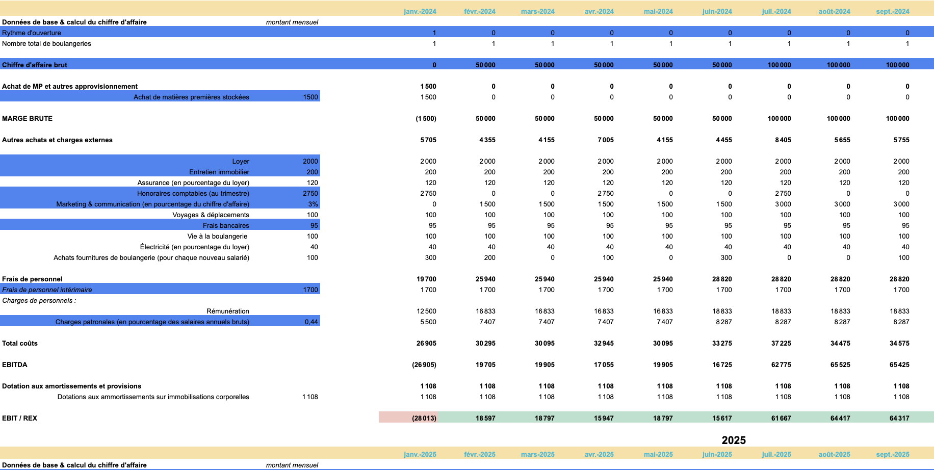The image size is (934, 470).
Task: Select the Loyer input value 2000
Action: (310, 161)
